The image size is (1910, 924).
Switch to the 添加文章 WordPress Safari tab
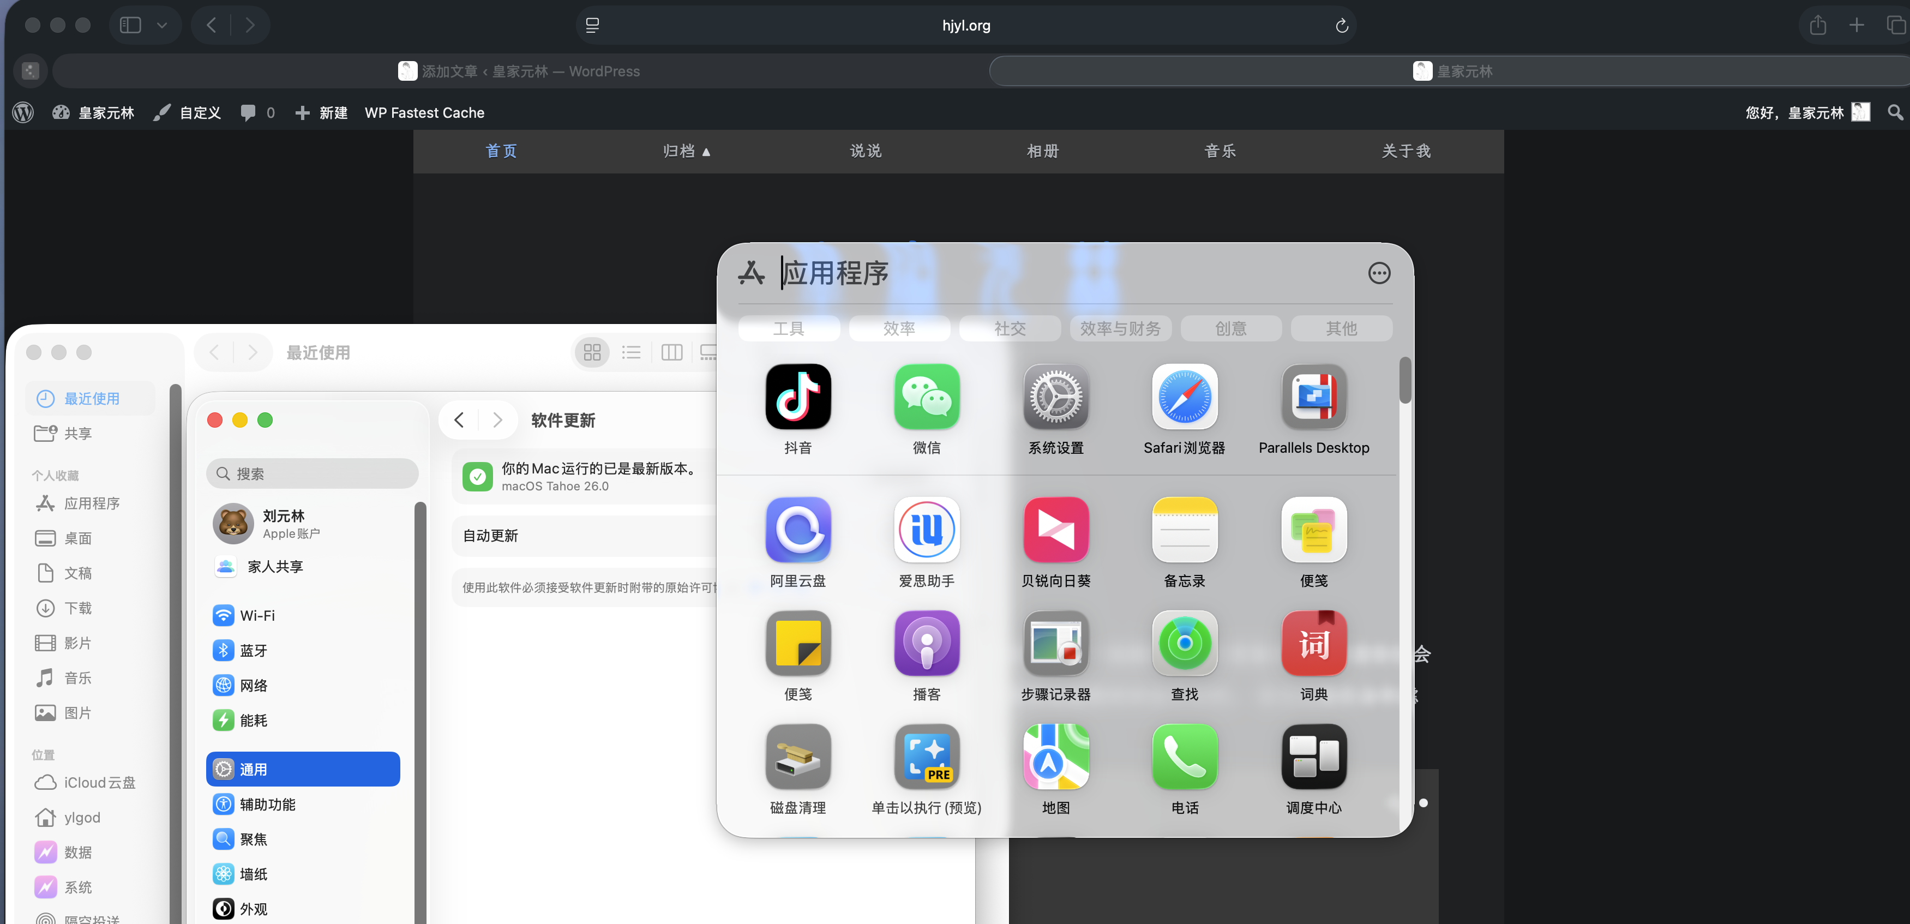coord(519,71)
